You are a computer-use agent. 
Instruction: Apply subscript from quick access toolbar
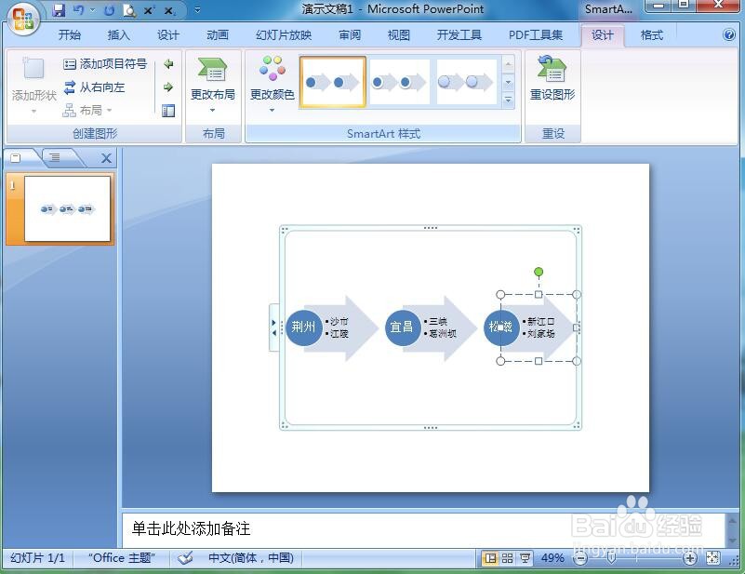(168, 10)
